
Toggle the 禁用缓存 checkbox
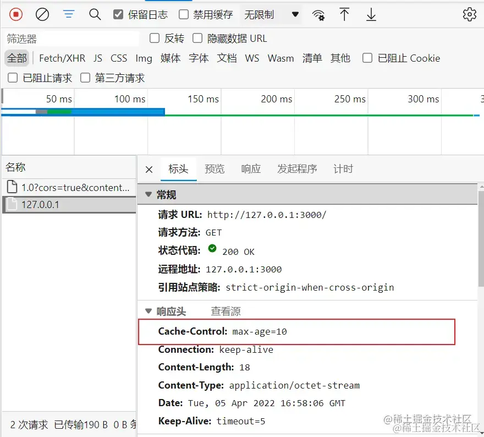[x=184, y=14]
